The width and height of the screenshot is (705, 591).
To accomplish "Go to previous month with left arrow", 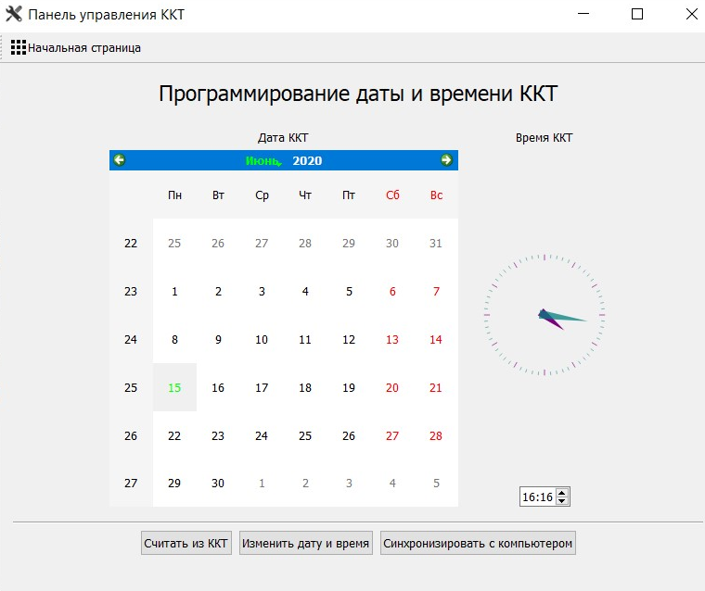I will click(119, 160).
